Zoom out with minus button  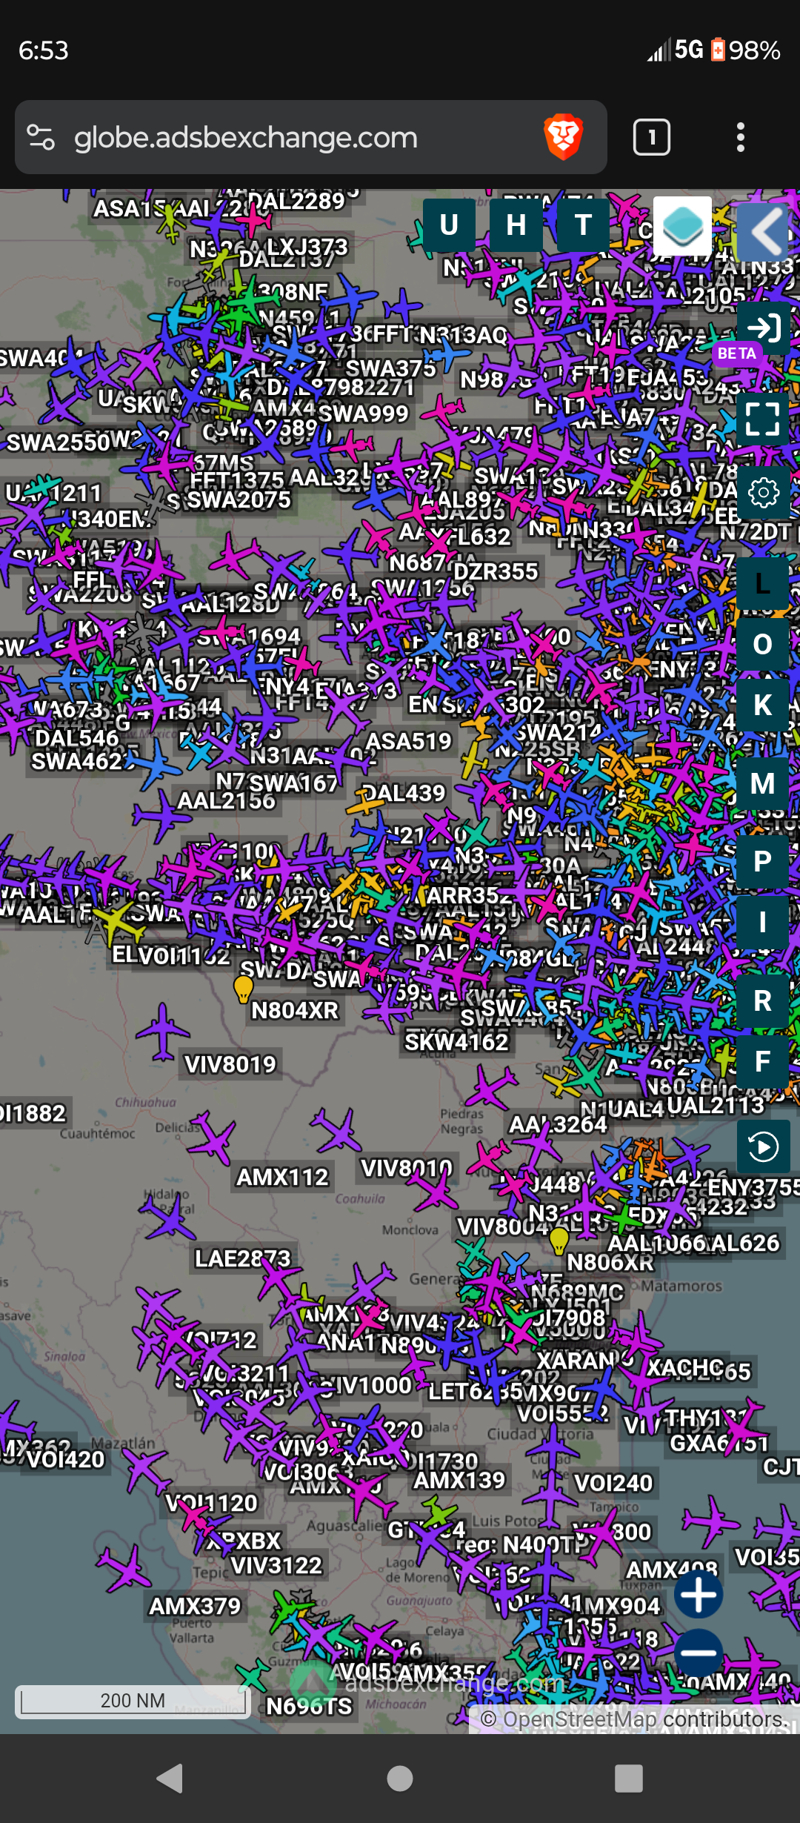699,1653
